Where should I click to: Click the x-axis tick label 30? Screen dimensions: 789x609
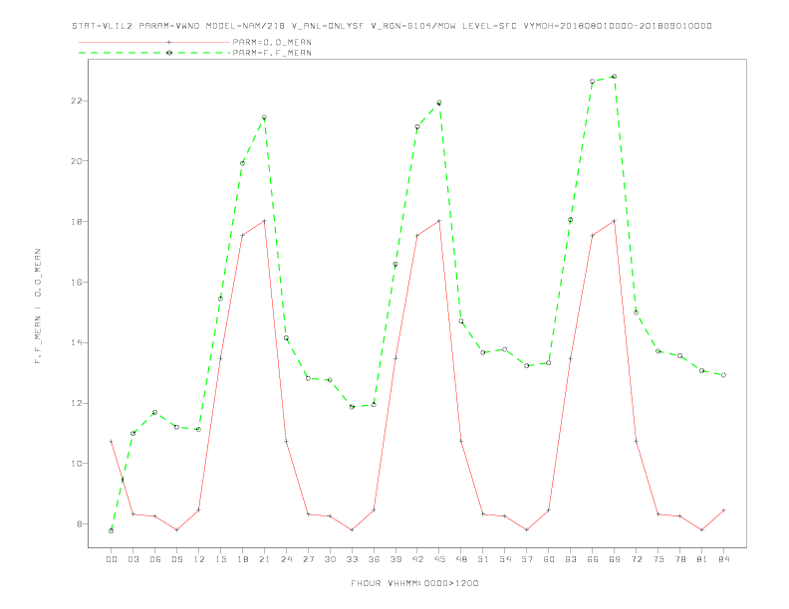[x=330, y=559]
